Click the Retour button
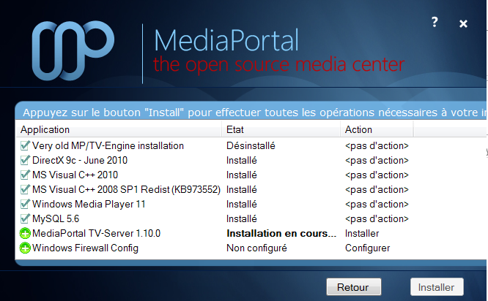Image resolution: width=488 pixels, height=301 pixels. point(354,287)
